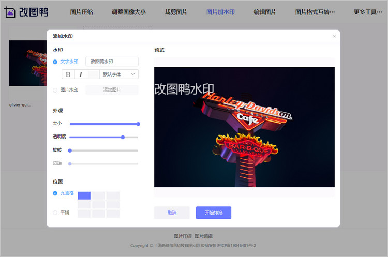Select the 文字水印 radio option

pos(55,62)
